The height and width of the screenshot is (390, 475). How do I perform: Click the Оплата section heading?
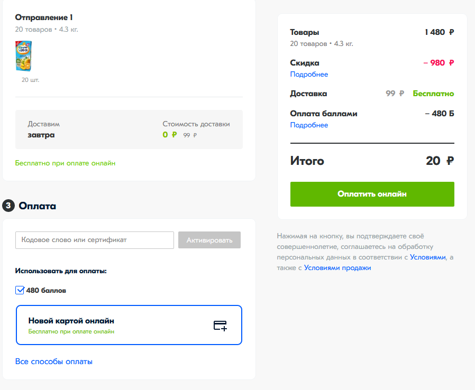(x=37, y=206)
